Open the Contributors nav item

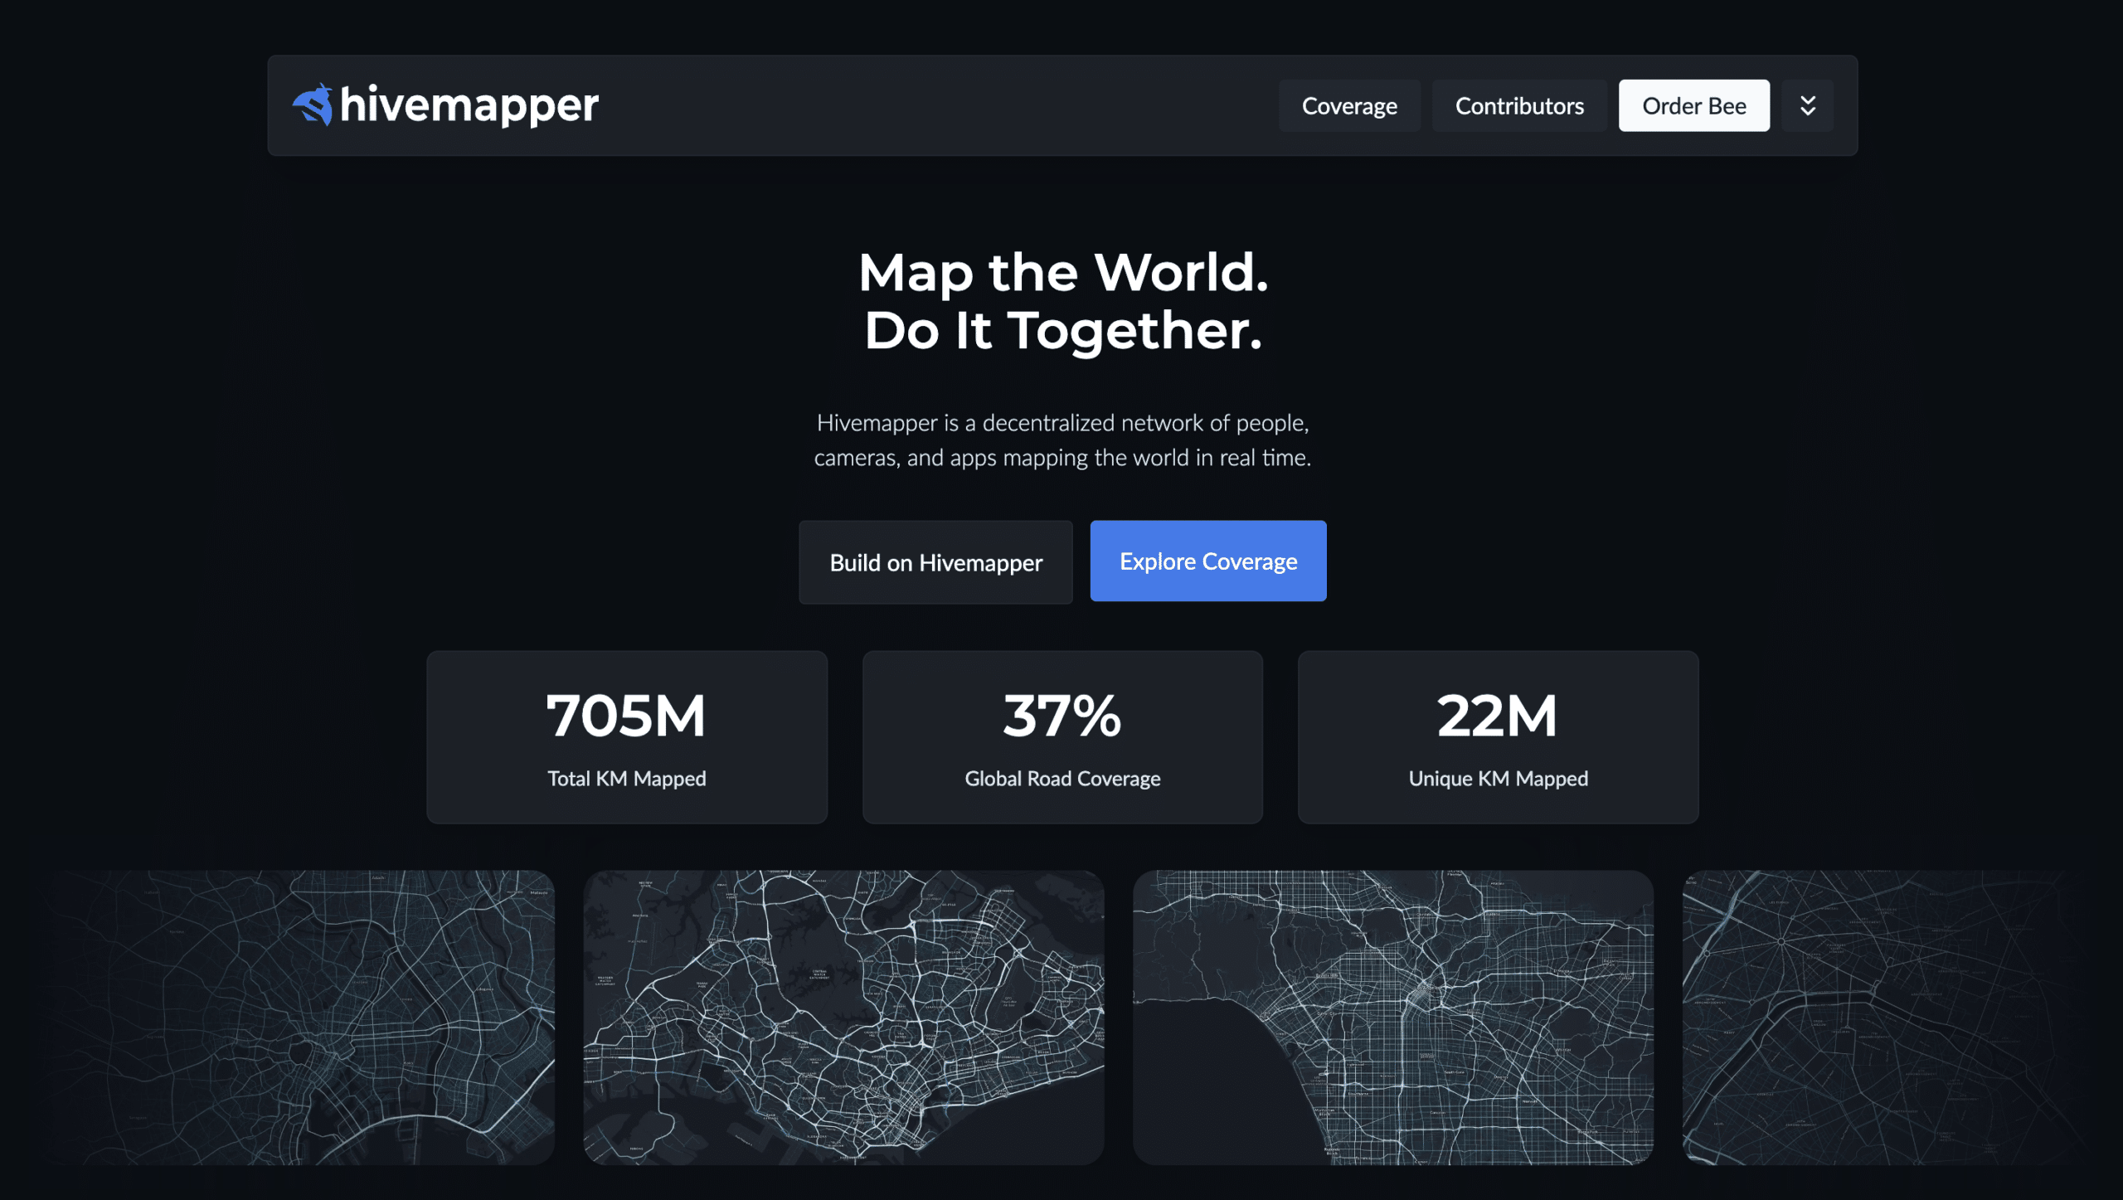point(1518,106)
